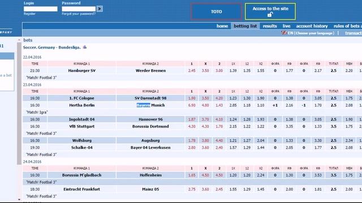Viewport: 362px width, 203px height.
Task: Submit login with arrow button
Action: point(100,9)
